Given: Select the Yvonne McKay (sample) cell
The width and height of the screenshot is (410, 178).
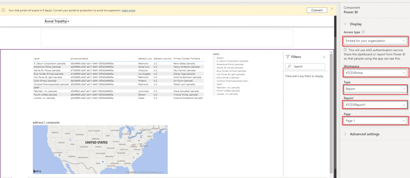Looking at the screenshot, I should coord(186,95).
